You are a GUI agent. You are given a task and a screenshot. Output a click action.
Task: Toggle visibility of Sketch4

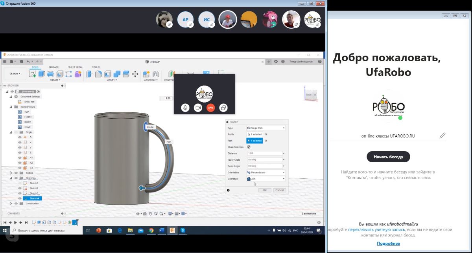point(20,198)
